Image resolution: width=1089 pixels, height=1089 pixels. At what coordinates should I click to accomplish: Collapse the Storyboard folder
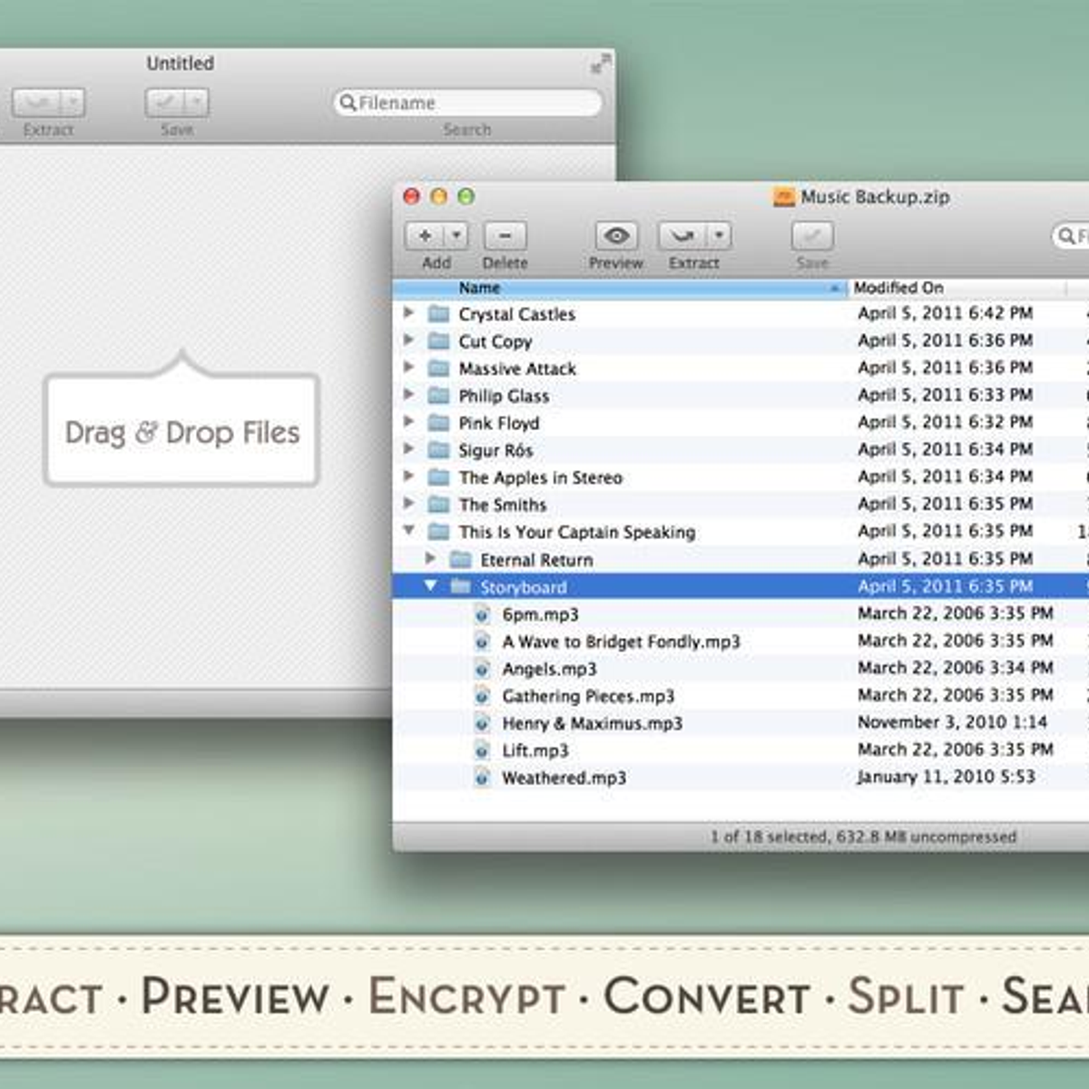pos(430,586)
